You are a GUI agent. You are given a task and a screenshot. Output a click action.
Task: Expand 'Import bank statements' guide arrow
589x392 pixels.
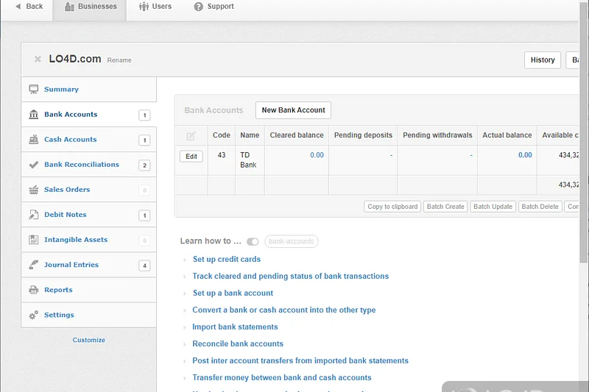click(x=185, y=327)
